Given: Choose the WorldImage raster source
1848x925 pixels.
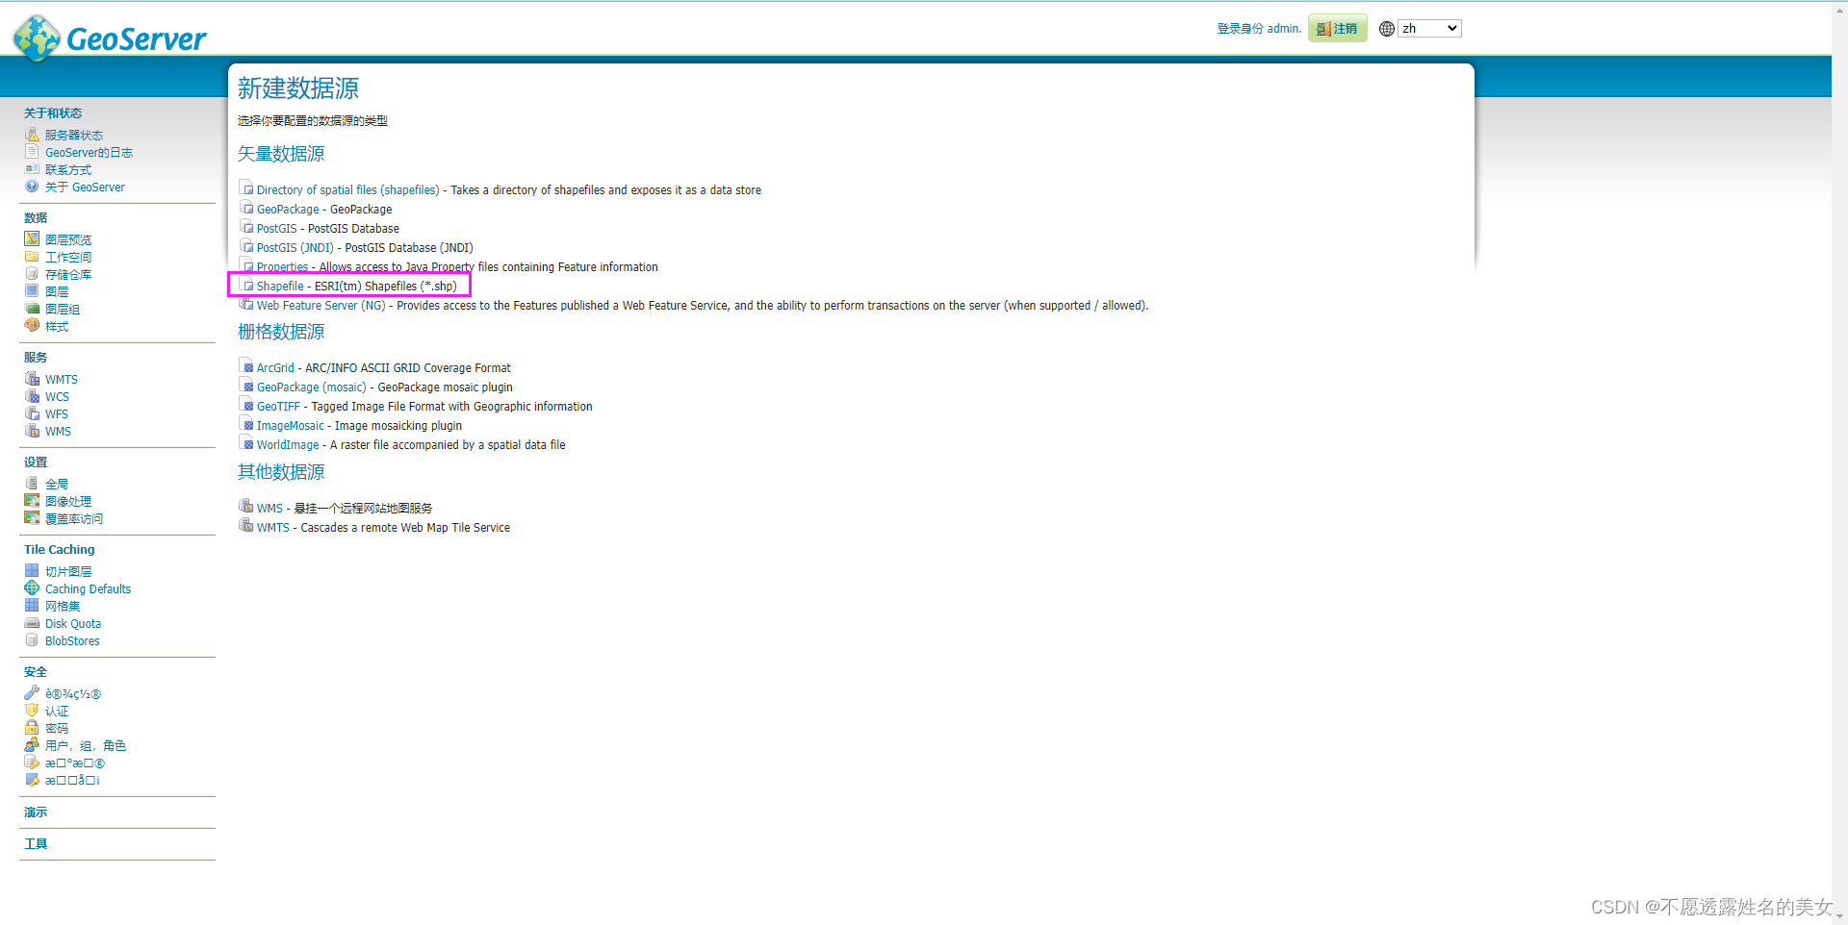Looking at the screenshot, I should coord(288,445).
